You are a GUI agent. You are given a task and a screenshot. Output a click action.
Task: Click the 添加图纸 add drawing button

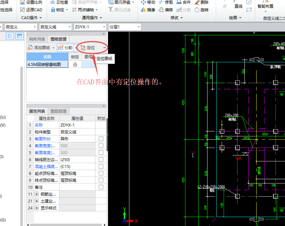tap(39, 48)
